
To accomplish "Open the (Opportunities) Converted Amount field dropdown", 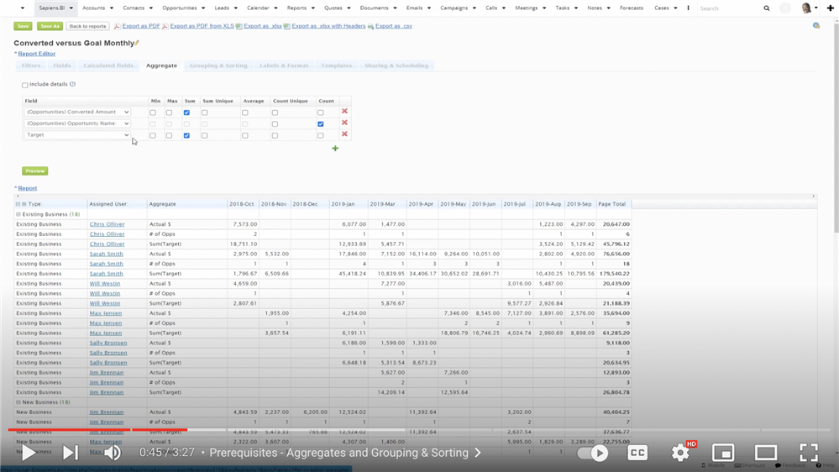I will tap(77, 113).
